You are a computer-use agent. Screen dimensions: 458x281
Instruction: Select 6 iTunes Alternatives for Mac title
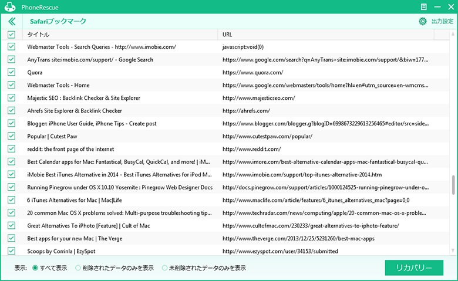click(x=75, y=200)
